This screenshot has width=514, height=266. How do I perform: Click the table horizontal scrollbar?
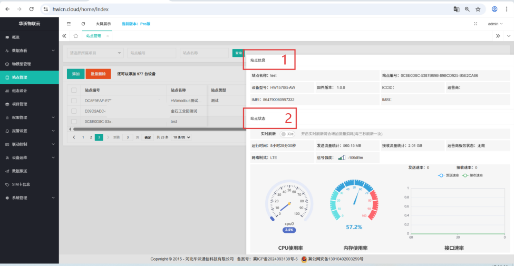click(x=160, y=129)
